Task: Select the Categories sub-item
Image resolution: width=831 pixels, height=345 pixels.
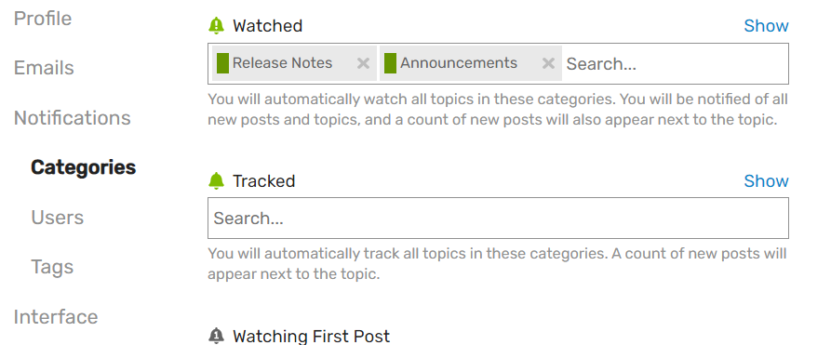Action: tap(83, 167)
